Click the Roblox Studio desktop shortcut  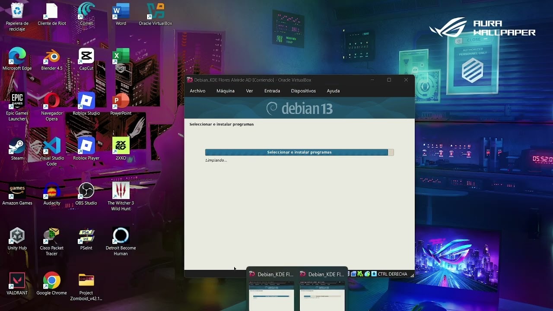86,104
